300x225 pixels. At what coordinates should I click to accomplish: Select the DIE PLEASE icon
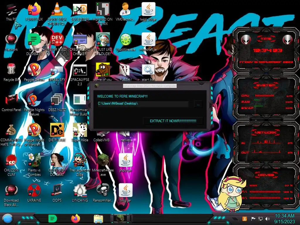coord(57,133)
